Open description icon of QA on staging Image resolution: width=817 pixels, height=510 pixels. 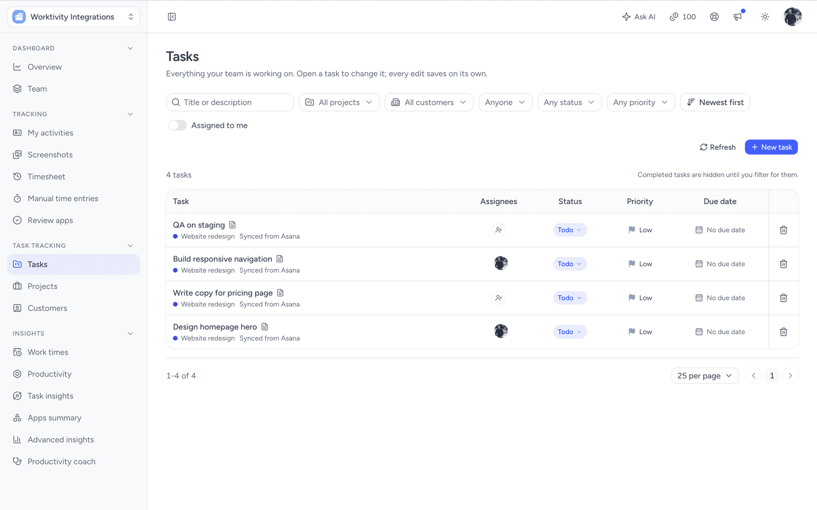coord(232,225)
